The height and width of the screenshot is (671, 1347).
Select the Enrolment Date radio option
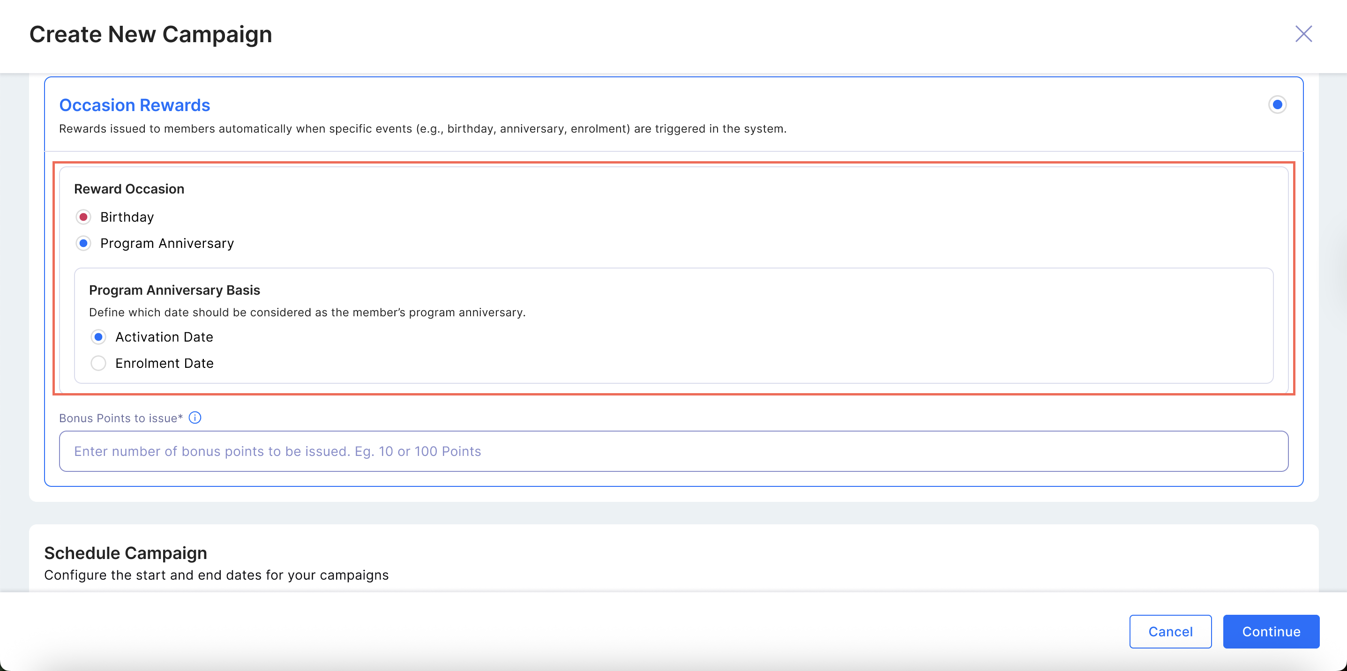point(98,363)
